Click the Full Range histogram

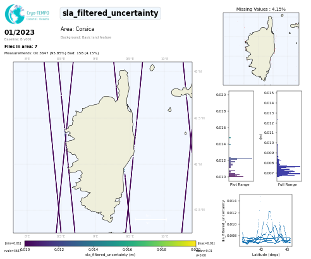[x=289, y=136]
